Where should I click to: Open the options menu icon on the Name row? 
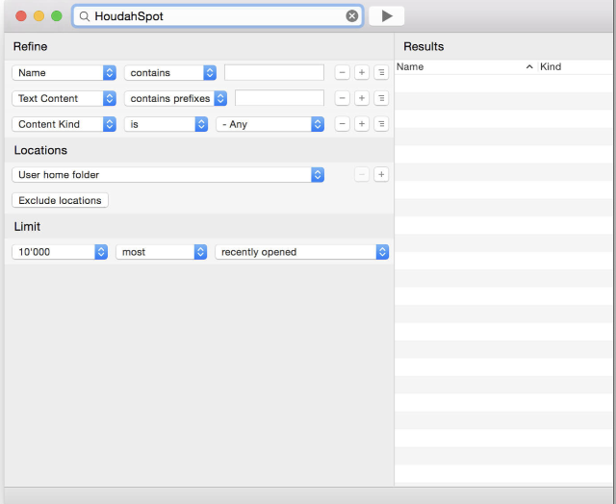381,72
